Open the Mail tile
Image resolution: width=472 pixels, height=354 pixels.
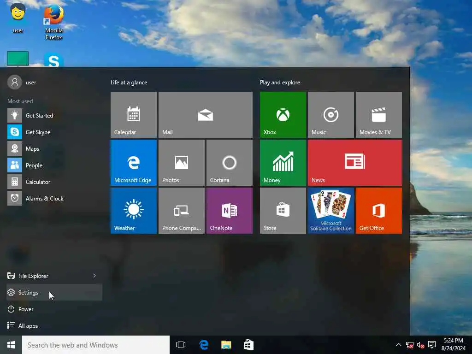click(x=205, y=115)
